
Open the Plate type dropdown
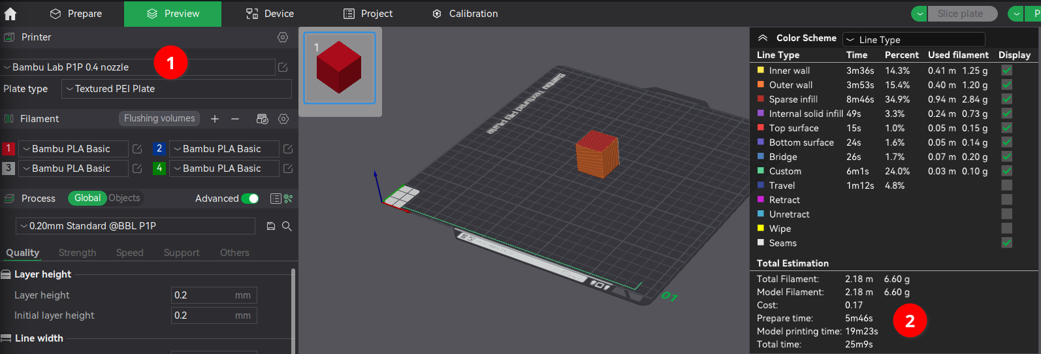point(176,89)
